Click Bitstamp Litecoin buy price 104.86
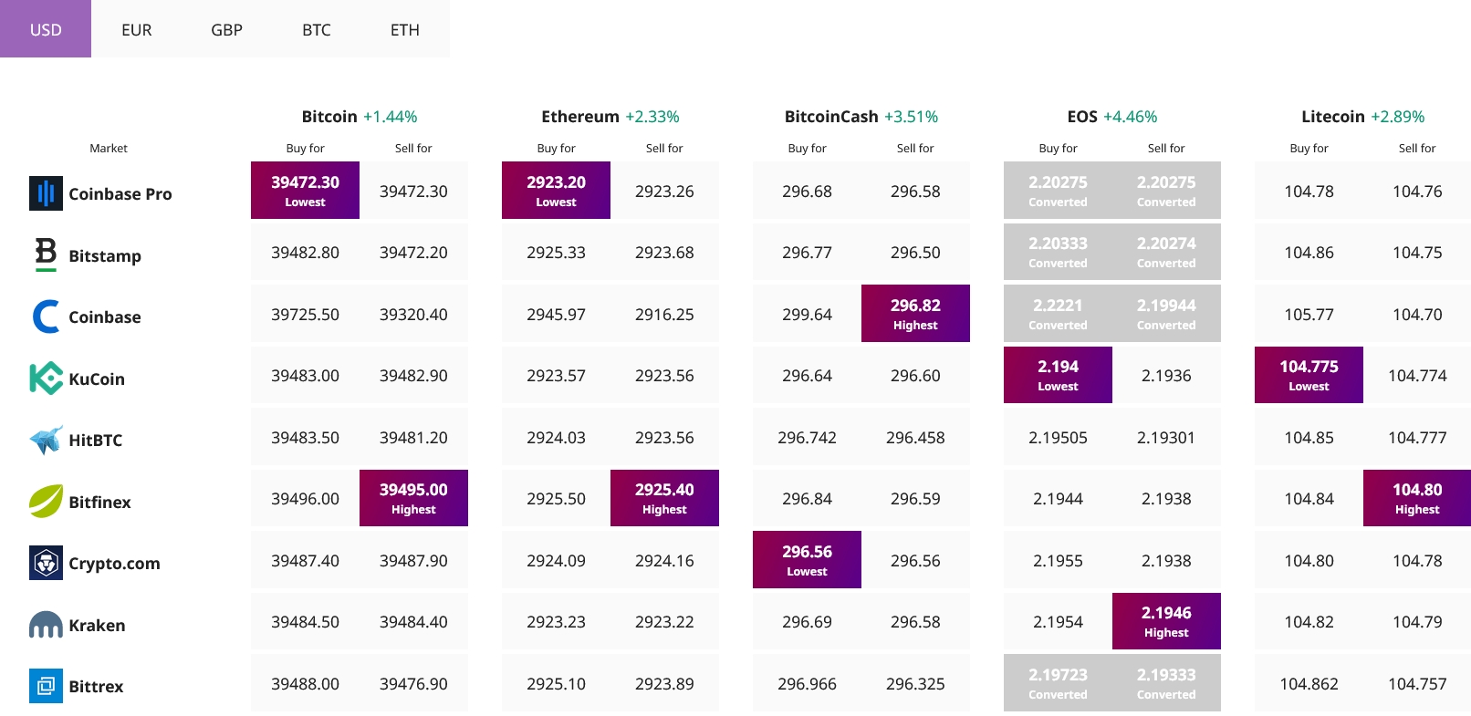 [1309, 252]
